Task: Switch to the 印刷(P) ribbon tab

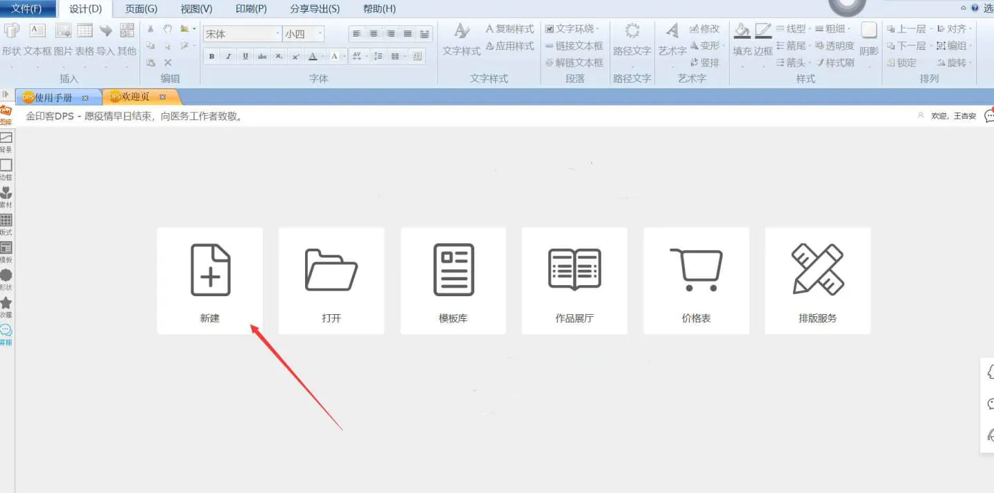Action: [x=251, y=9]
